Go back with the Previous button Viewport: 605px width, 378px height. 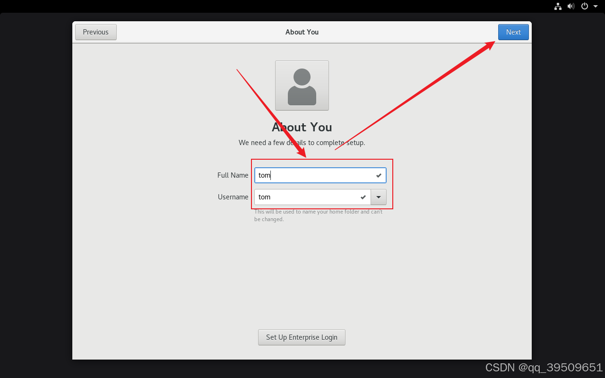tap(96, 32)
